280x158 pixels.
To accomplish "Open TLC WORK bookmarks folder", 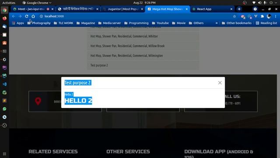I will (x=63, y=23).
